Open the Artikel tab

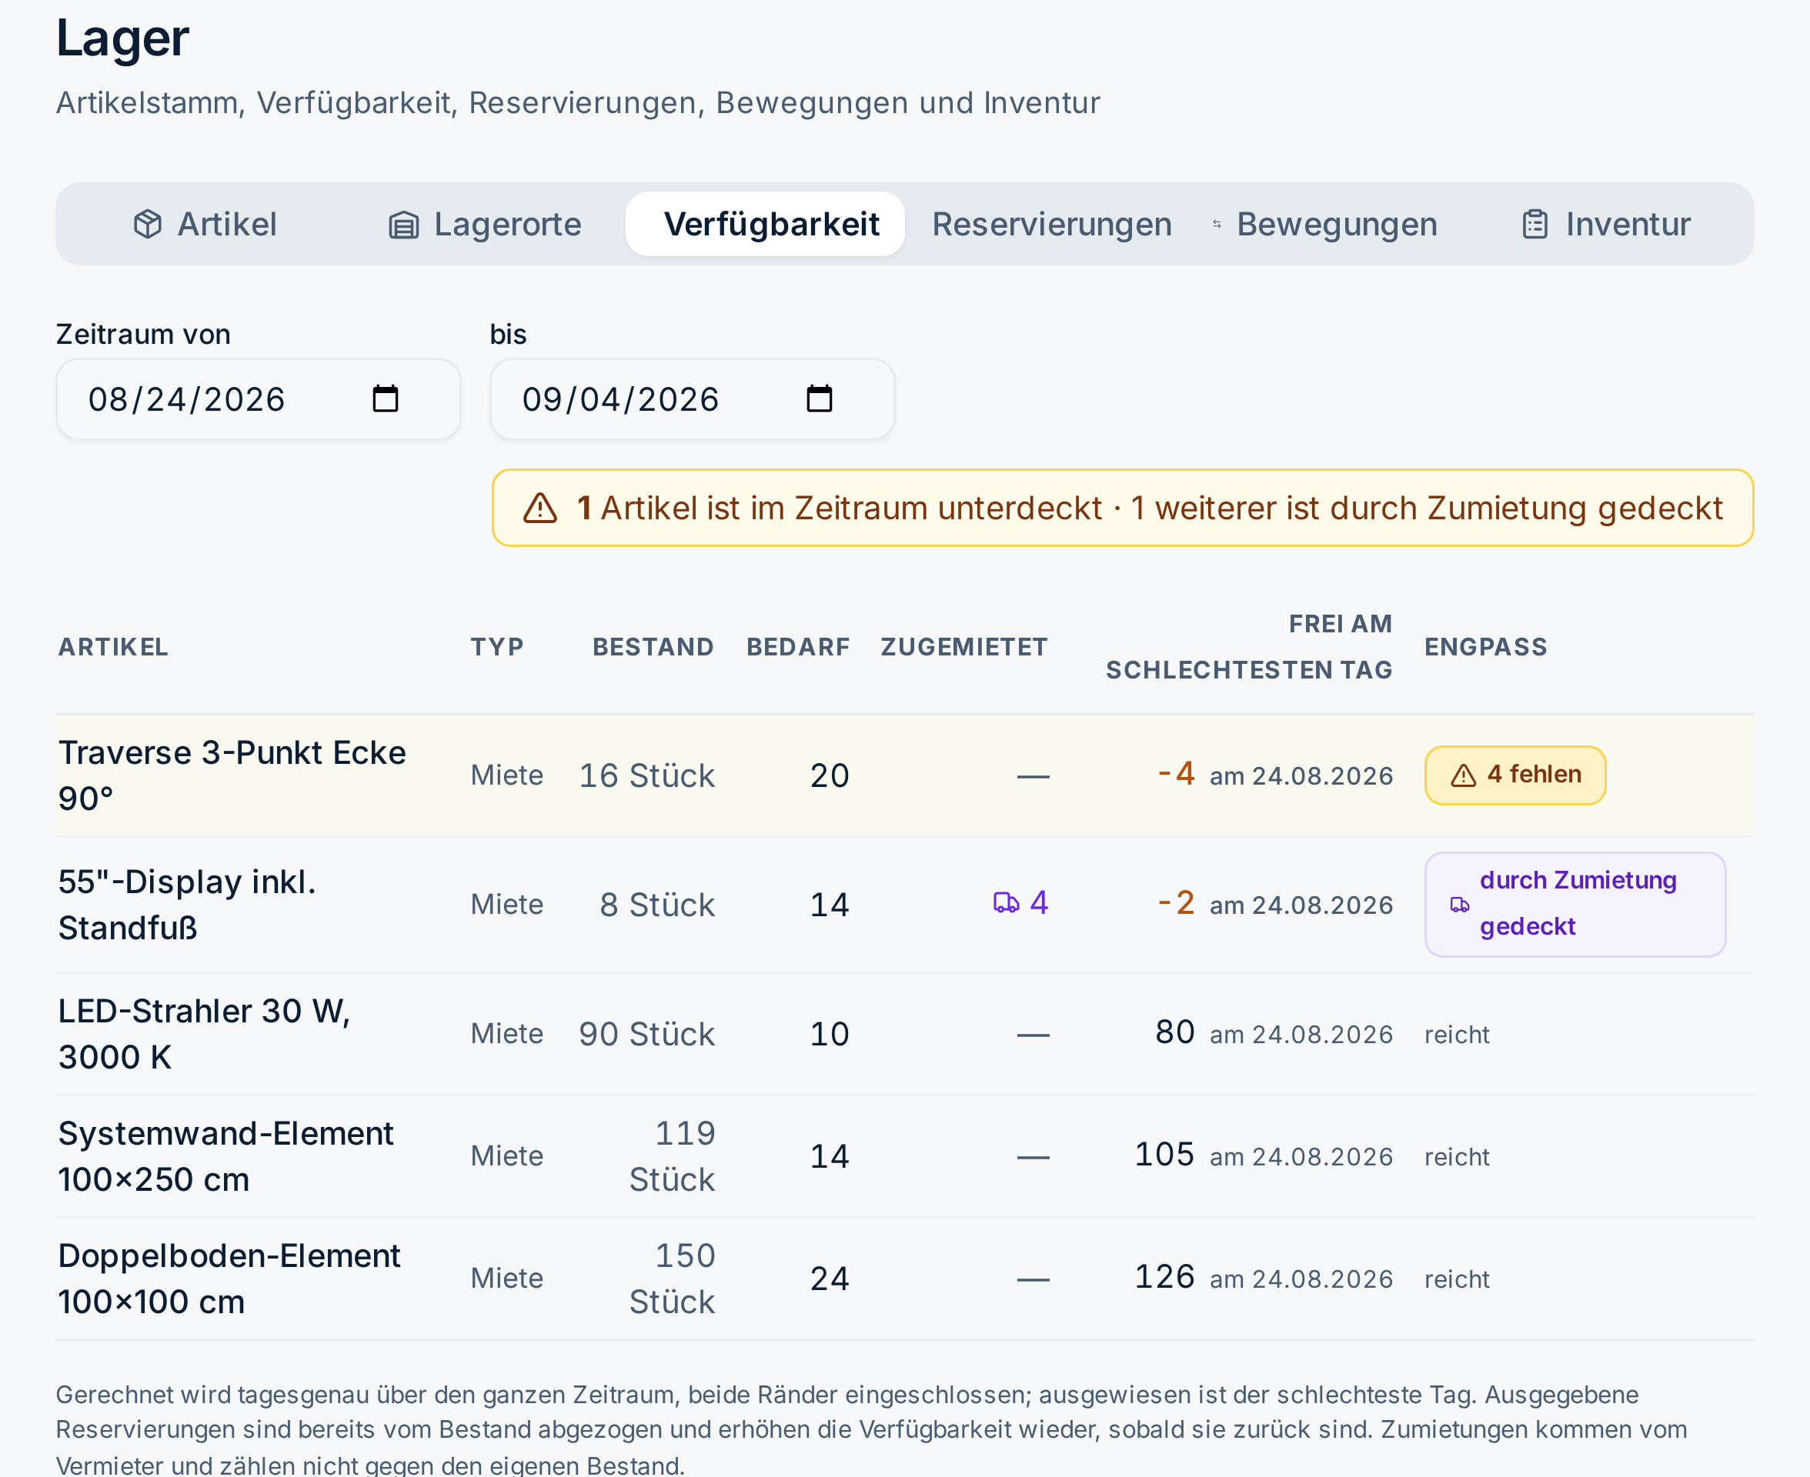coord(205,224)
